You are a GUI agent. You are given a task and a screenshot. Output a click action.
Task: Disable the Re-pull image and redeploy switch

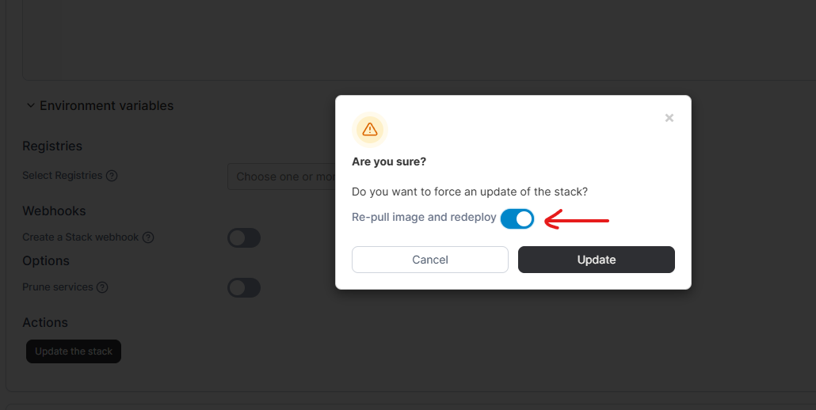tap(517, 218)
